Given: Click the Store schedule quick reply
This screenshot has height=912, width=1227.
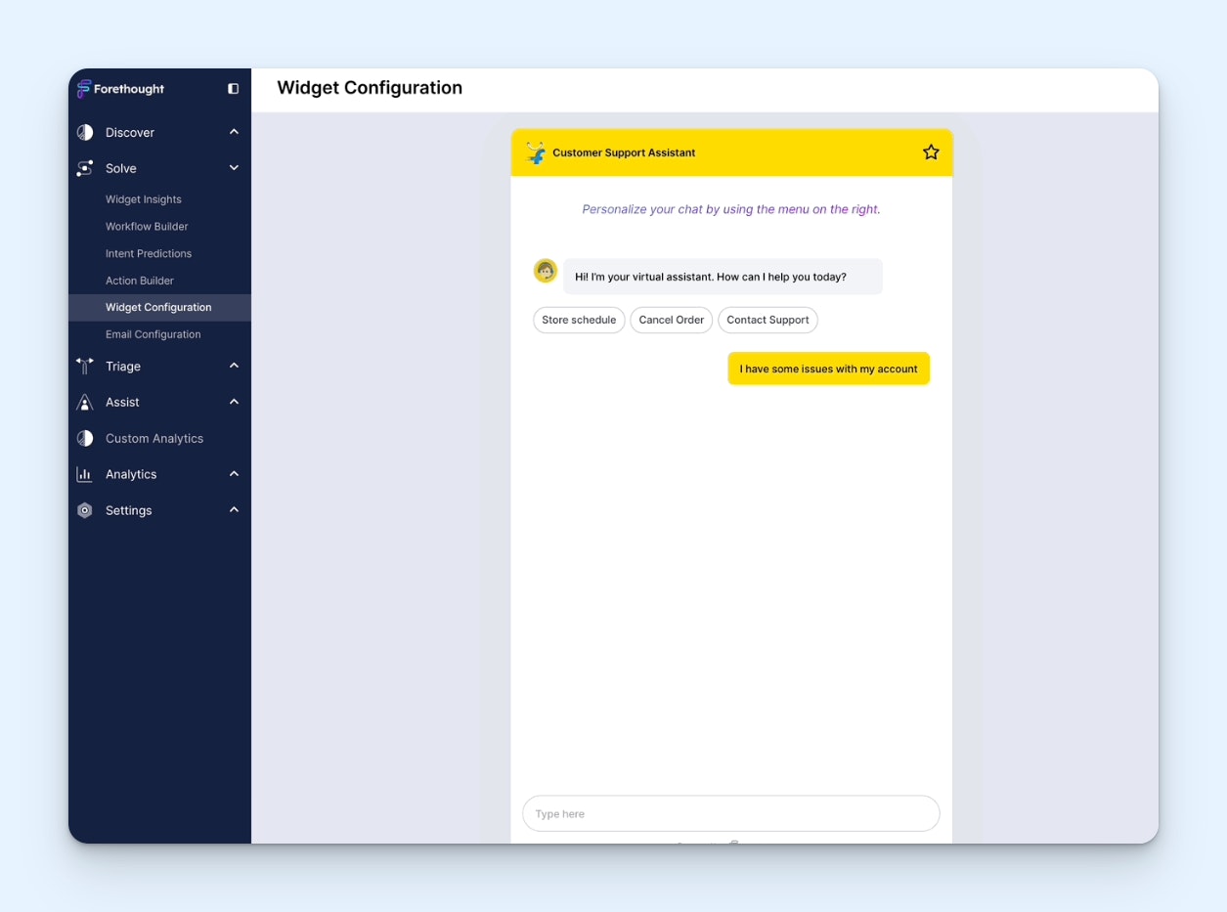Looking at the screenshot, I should click(x=579, y=320).
